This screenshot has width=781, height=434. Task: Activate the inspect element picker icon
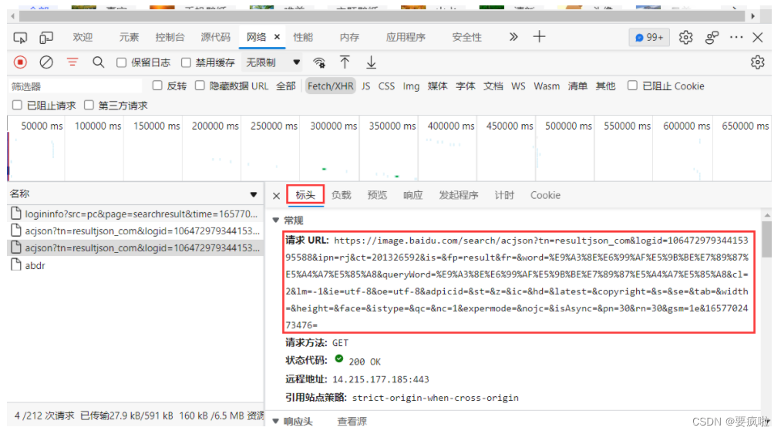point(20,37)
